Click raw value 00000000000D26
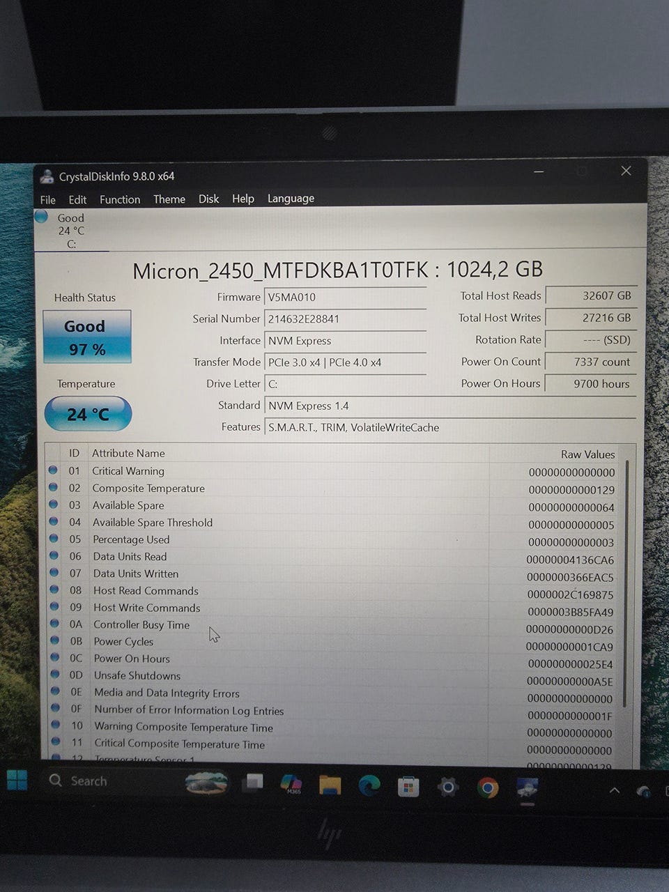Viewport: 669px width, 892px height. coord(569,629)
